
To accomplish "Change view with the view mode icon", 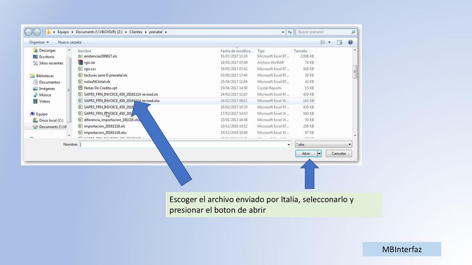I will click(323, 42).
